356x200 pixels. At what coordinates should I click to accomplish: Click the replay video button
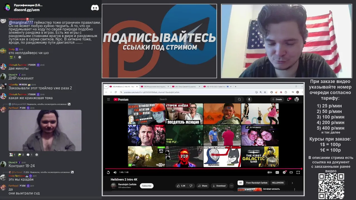[108, 172]
